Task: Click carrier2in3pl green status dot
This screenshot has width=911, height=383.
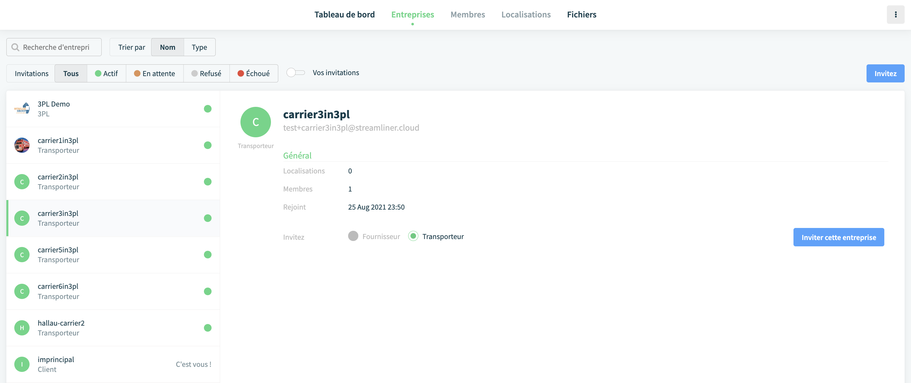Action: tap(208, 182)
